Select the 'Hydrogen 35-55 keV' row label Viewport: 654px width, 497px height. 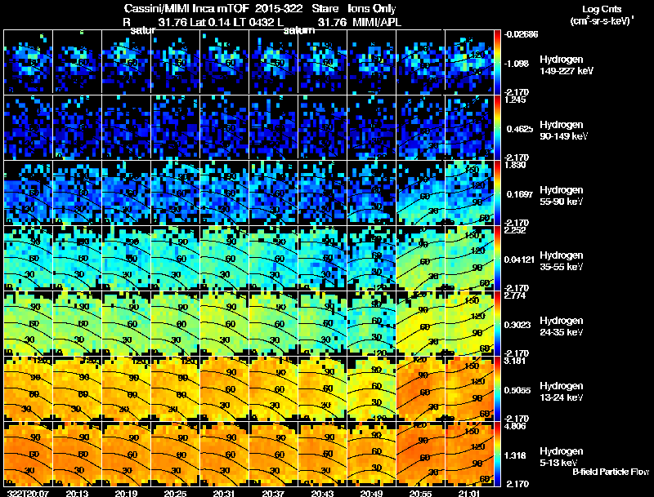(x=562, y=261)
